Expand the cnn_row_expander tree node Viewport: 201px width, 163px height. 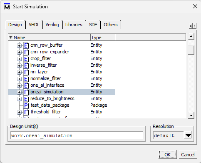[19, 52]
